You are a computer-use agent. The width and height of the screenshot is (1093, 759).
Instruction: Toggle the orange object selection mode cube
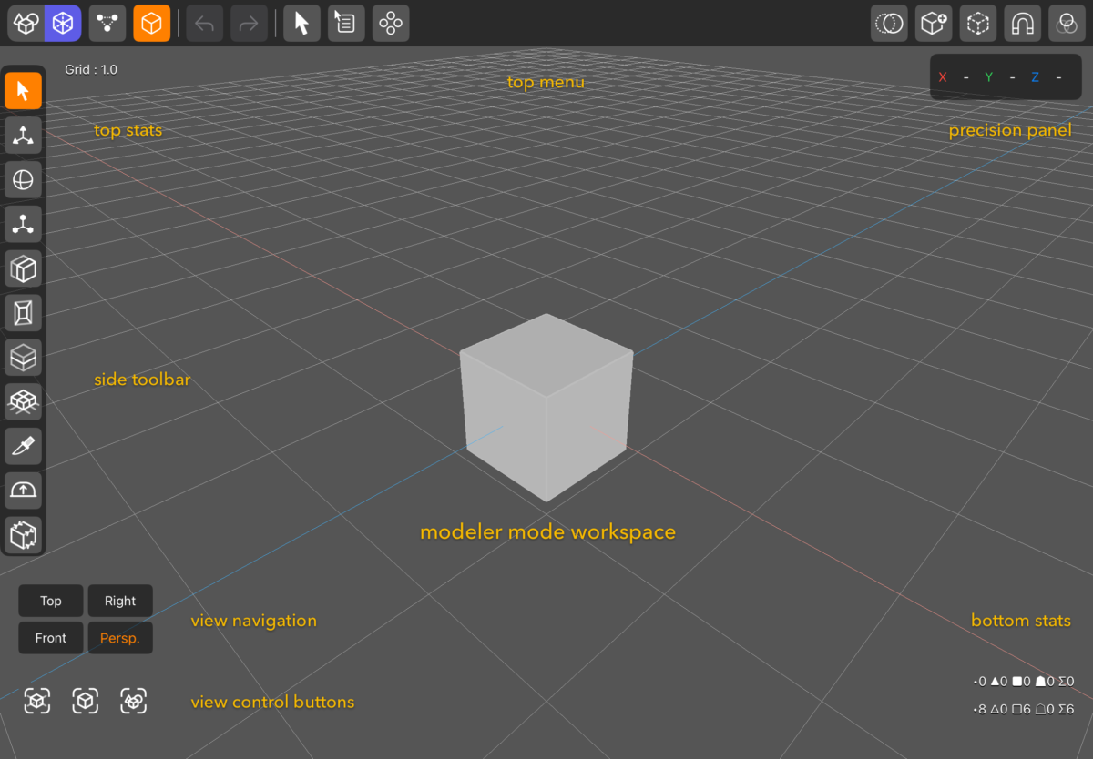152,24
